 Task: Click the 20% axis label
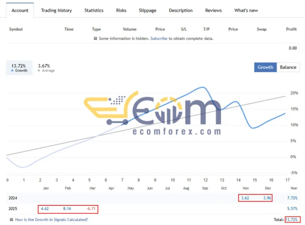click(x=294, y=93)
